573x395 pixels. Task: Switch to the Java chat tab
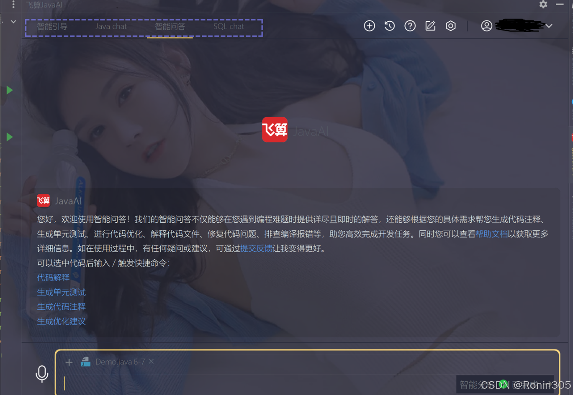pyautogui.click(x=110, y=26)
